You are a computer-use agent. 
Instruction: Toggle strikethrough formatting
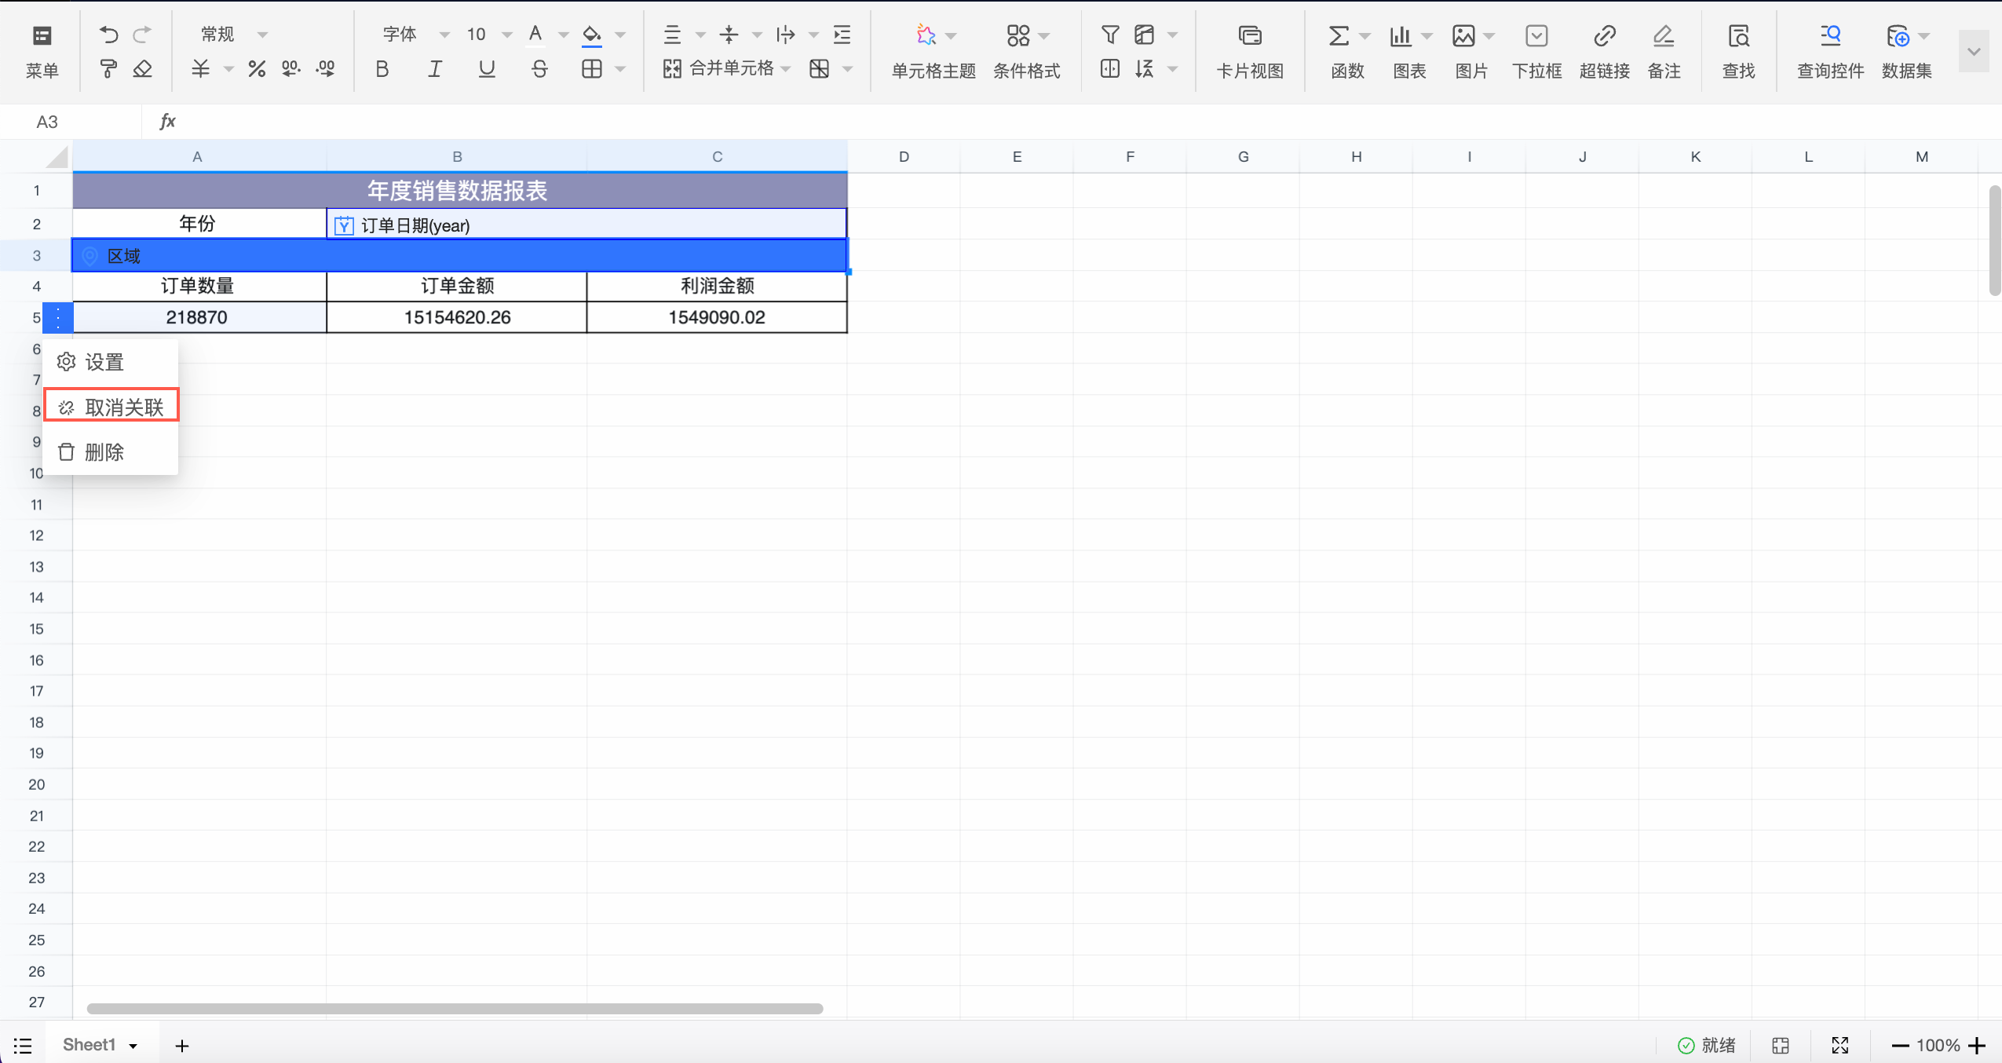[539, 70]
